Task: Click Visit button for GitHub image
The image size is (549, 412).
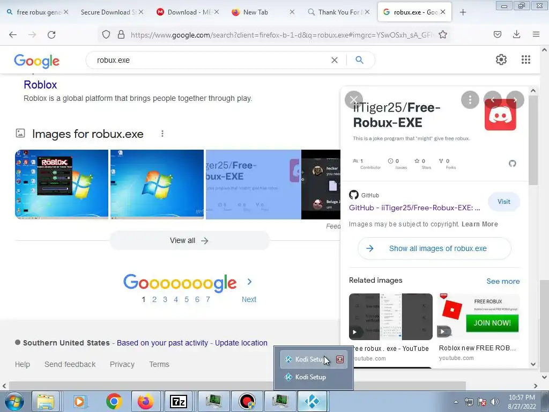Action: click(x=503, y=202)
